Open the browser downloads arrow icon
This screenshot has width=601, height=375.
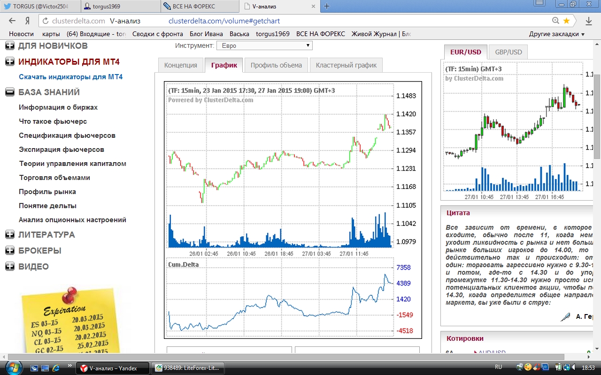click(x=588, y=21)
